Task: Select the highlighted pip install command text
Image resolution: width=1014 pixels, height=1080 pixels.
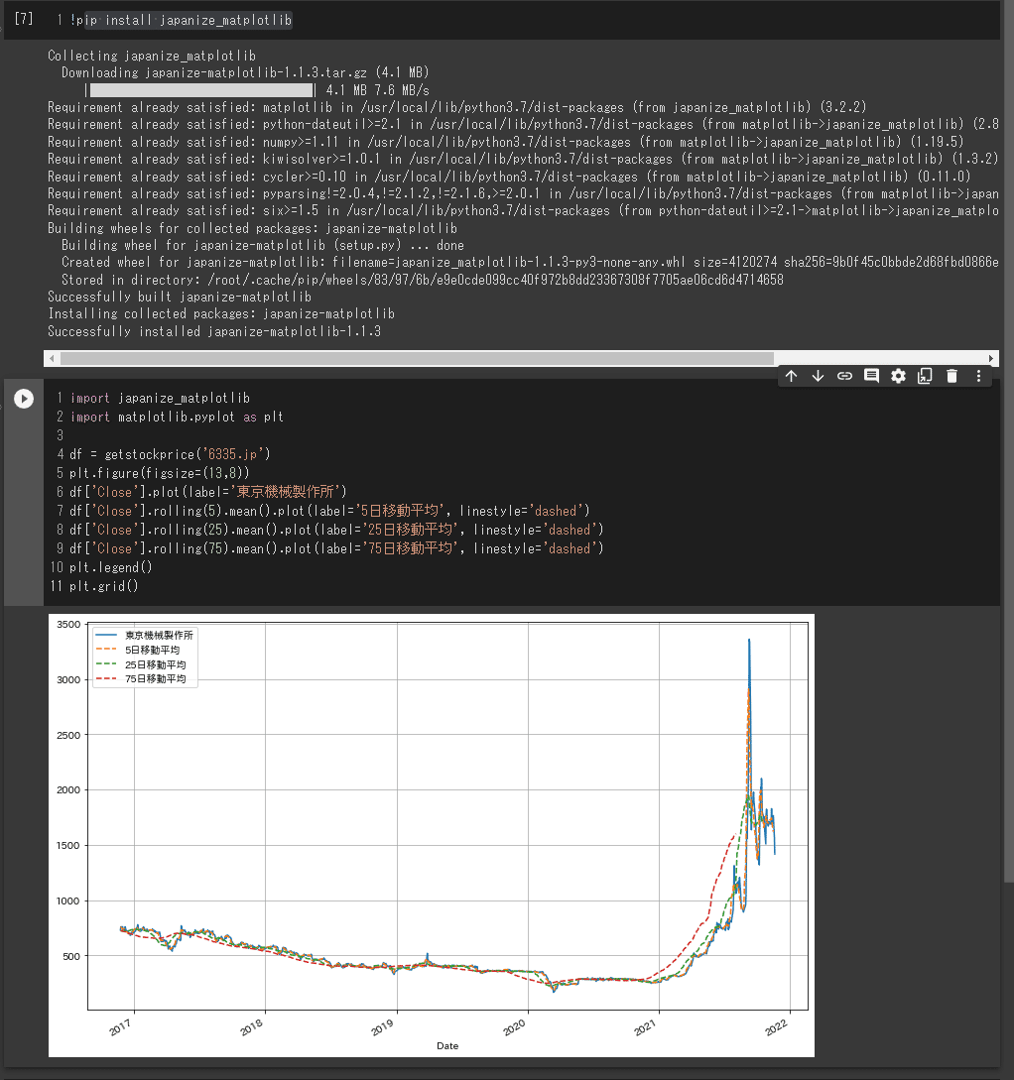Action: coord(184,19)
